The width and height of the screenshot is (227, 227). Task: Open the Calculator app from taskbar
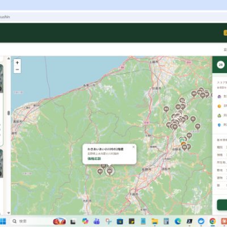point(166,221)
